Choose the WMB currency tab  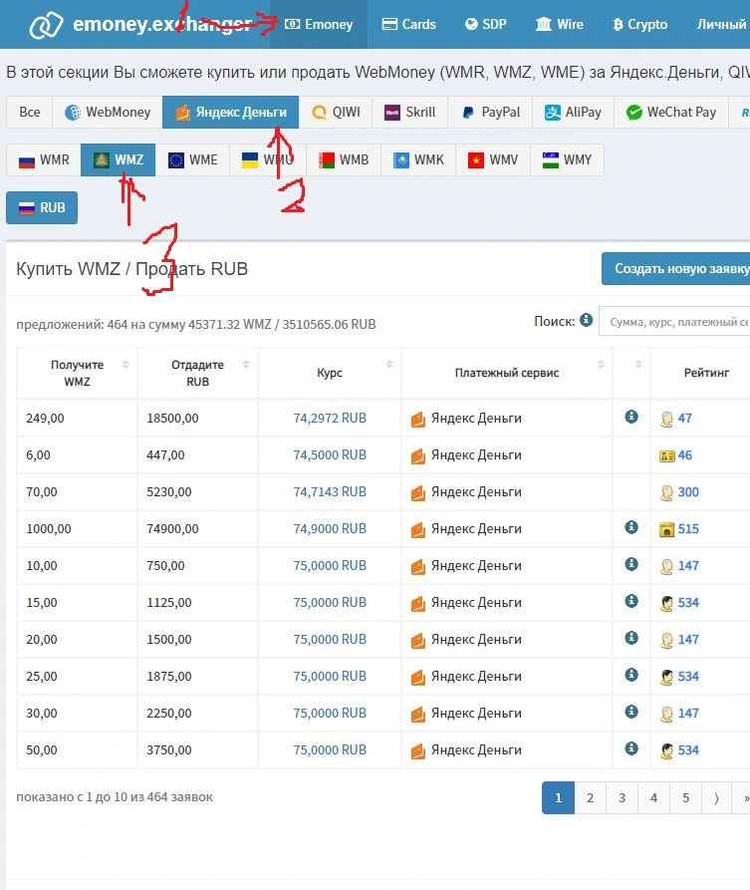(344, 160)
